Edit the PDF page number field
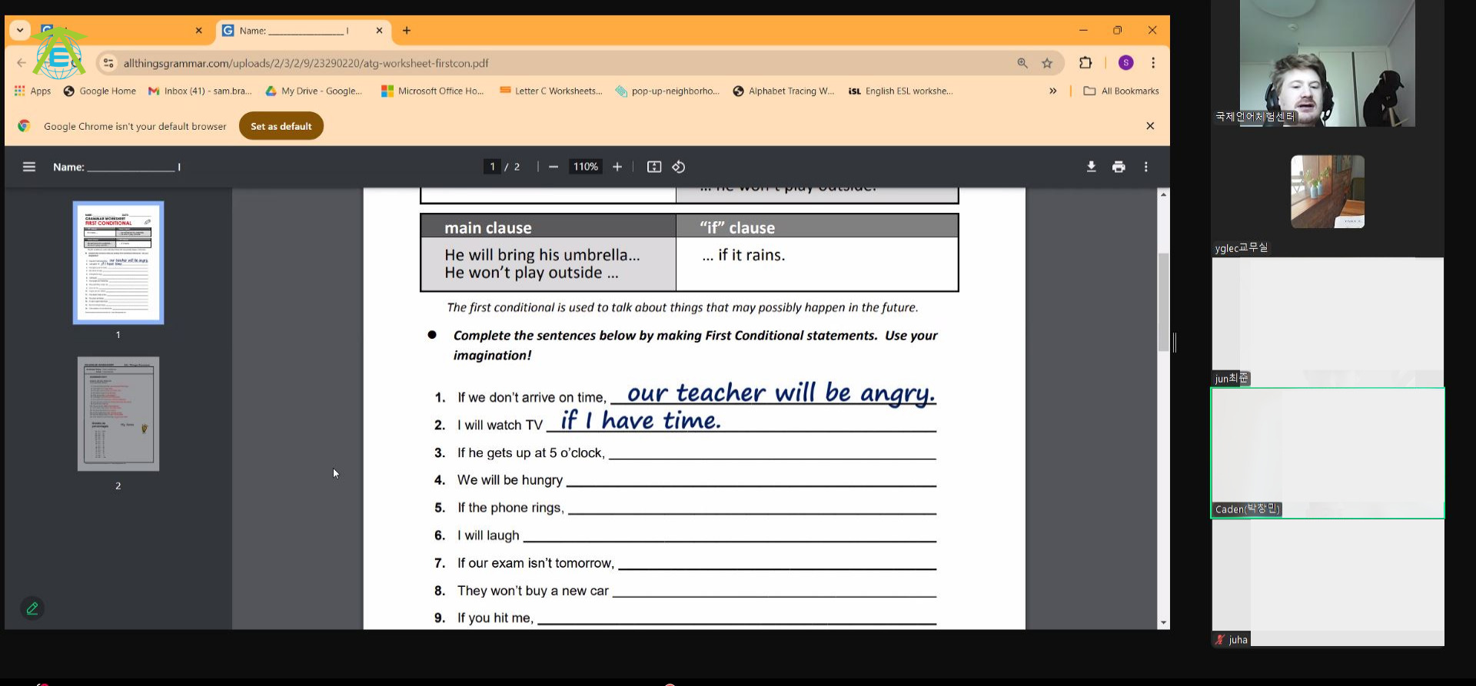The image size is (1476, 686). click(492, 167)
